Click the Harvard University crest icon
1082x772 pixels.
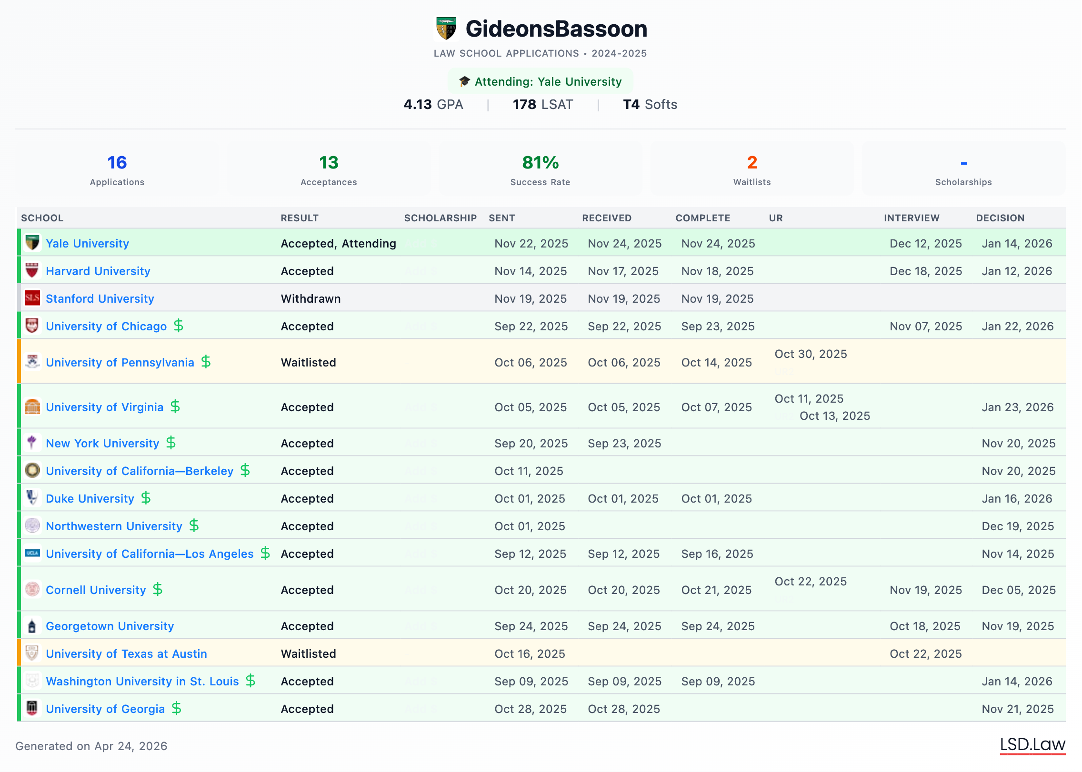coord(32,270)
